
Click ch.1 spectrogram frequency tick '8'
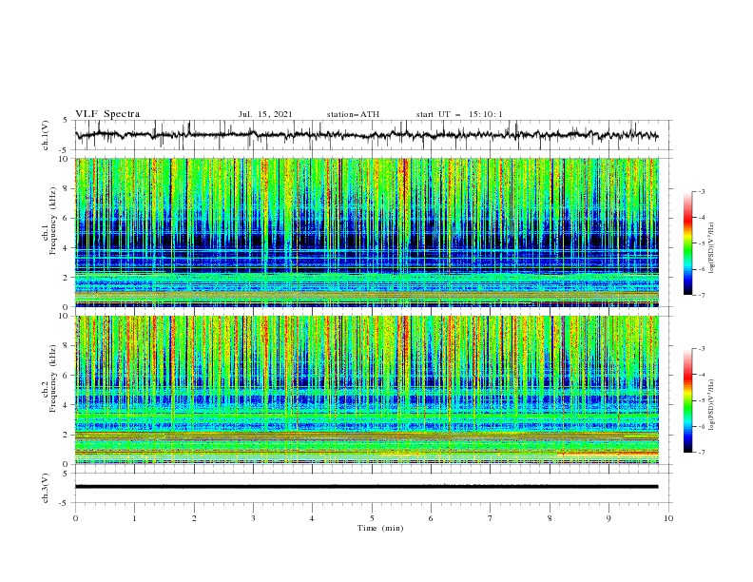tap(68, 188)
